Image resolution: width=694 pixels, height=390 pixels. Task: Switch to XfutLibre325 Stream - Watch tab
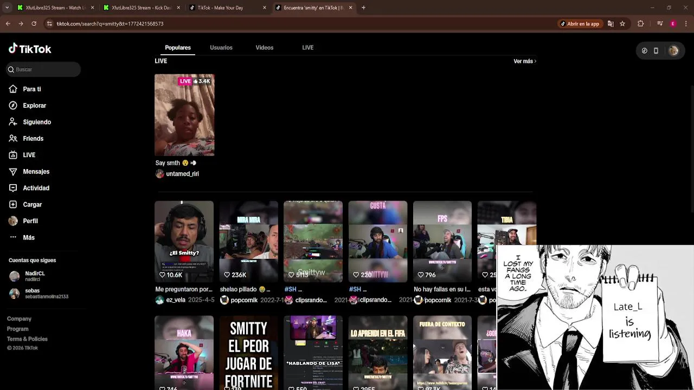[x=55, y=8]
